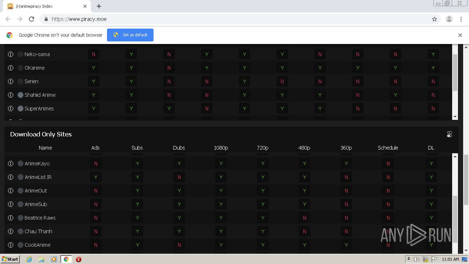
Task: Set Chrome as default browser
Action: point(130,35)
